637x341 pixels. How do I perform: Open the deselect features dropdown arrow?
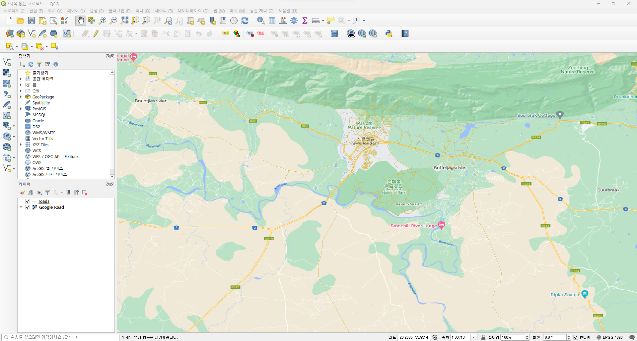[x=47, y=46]
